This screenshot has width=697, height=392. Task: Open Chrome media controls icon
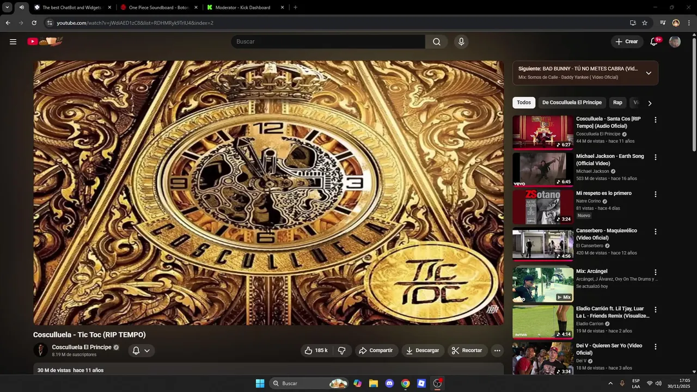pos(663,23)
